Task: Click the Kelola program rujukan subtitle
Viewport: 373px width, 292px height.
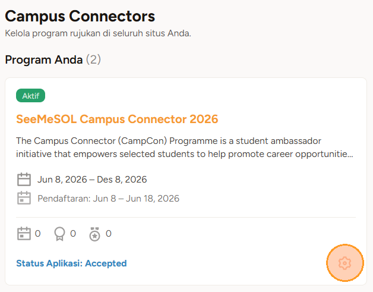Action: tap(98, 33)
